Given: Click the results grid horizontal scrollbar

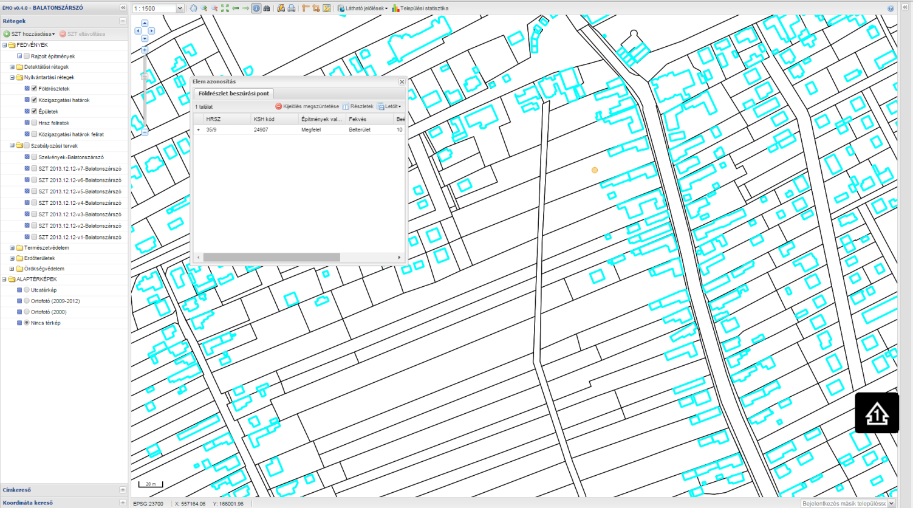Looking at the screenshot, I should pos(272,258).
